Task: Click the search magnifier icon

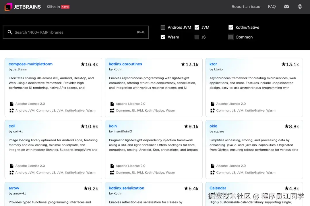Action: 10,32
